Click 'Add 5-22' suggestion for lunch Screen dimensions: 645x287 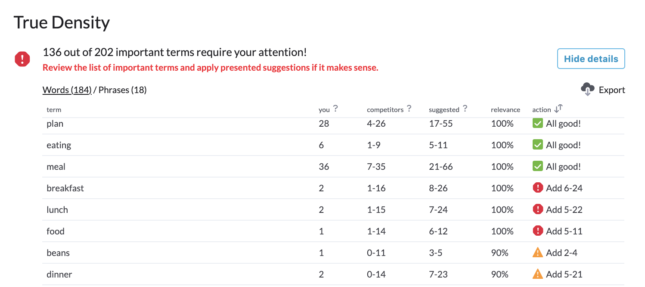coord(564,210)
